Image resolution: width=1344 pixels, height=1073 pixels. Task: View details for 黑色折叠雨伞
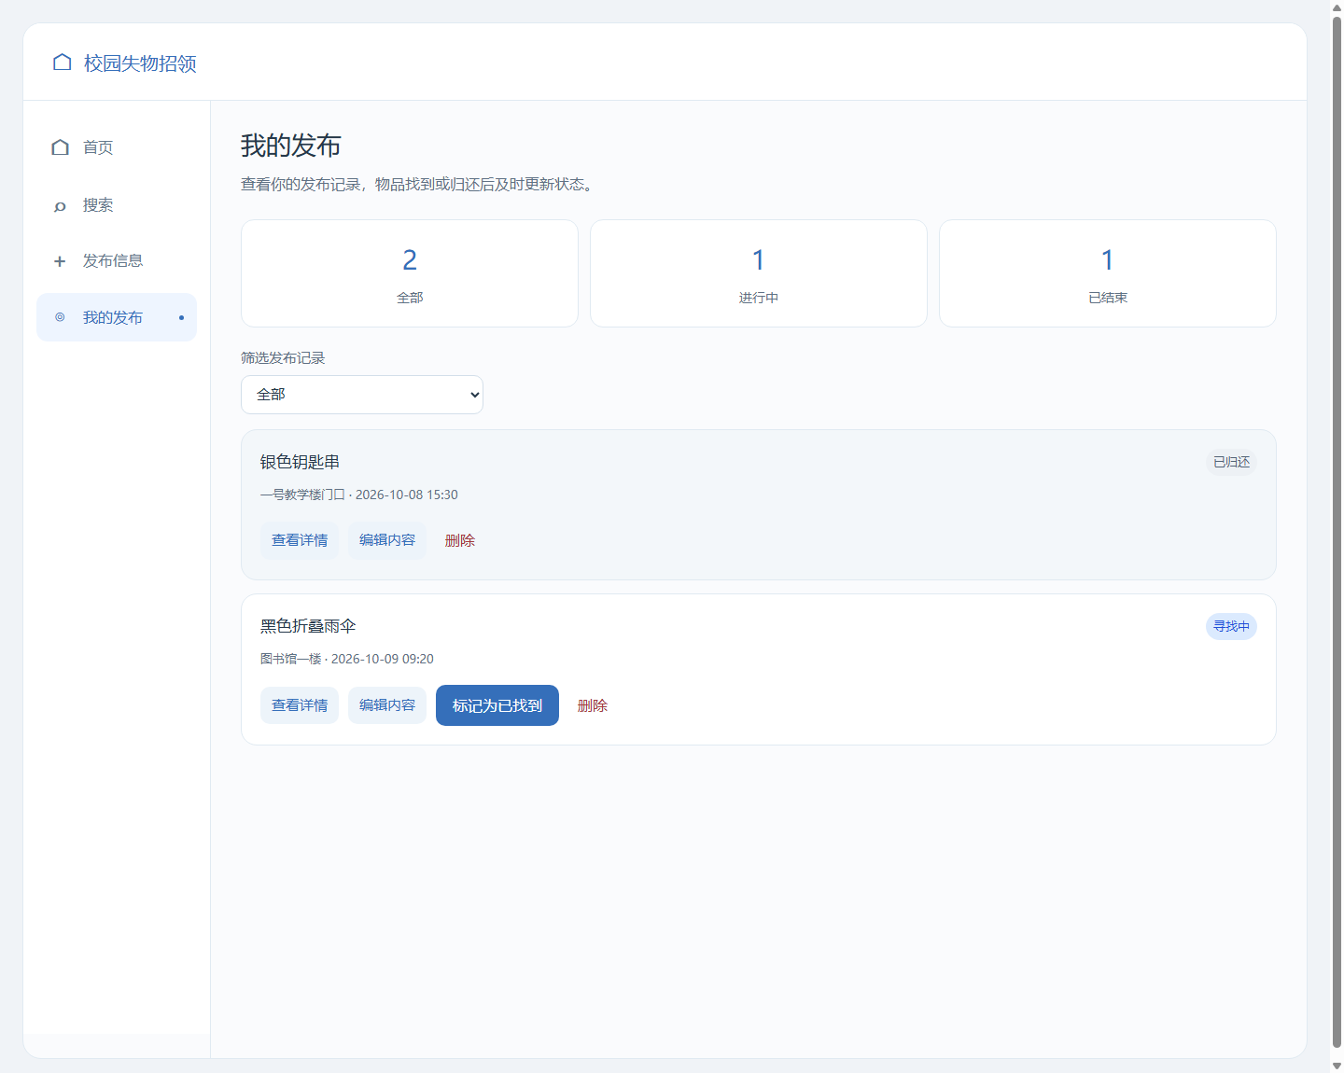300,705
